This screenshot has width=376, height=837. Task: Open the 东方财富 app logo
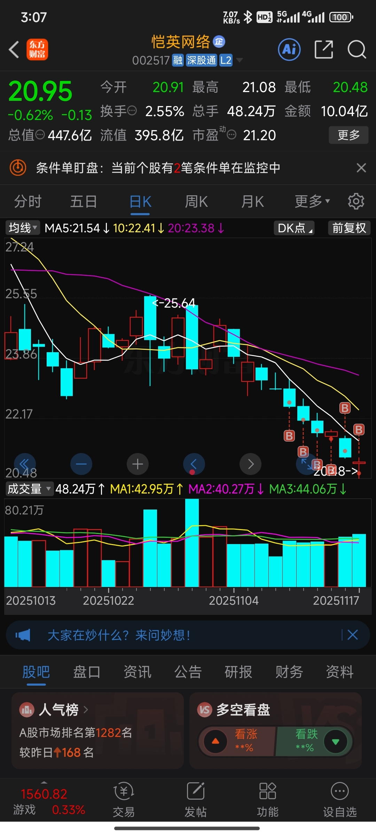point(37,49)
